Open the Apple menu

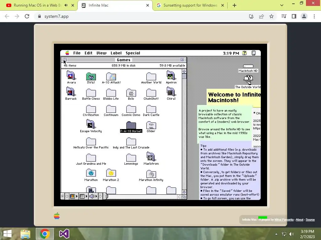[67, 53]
